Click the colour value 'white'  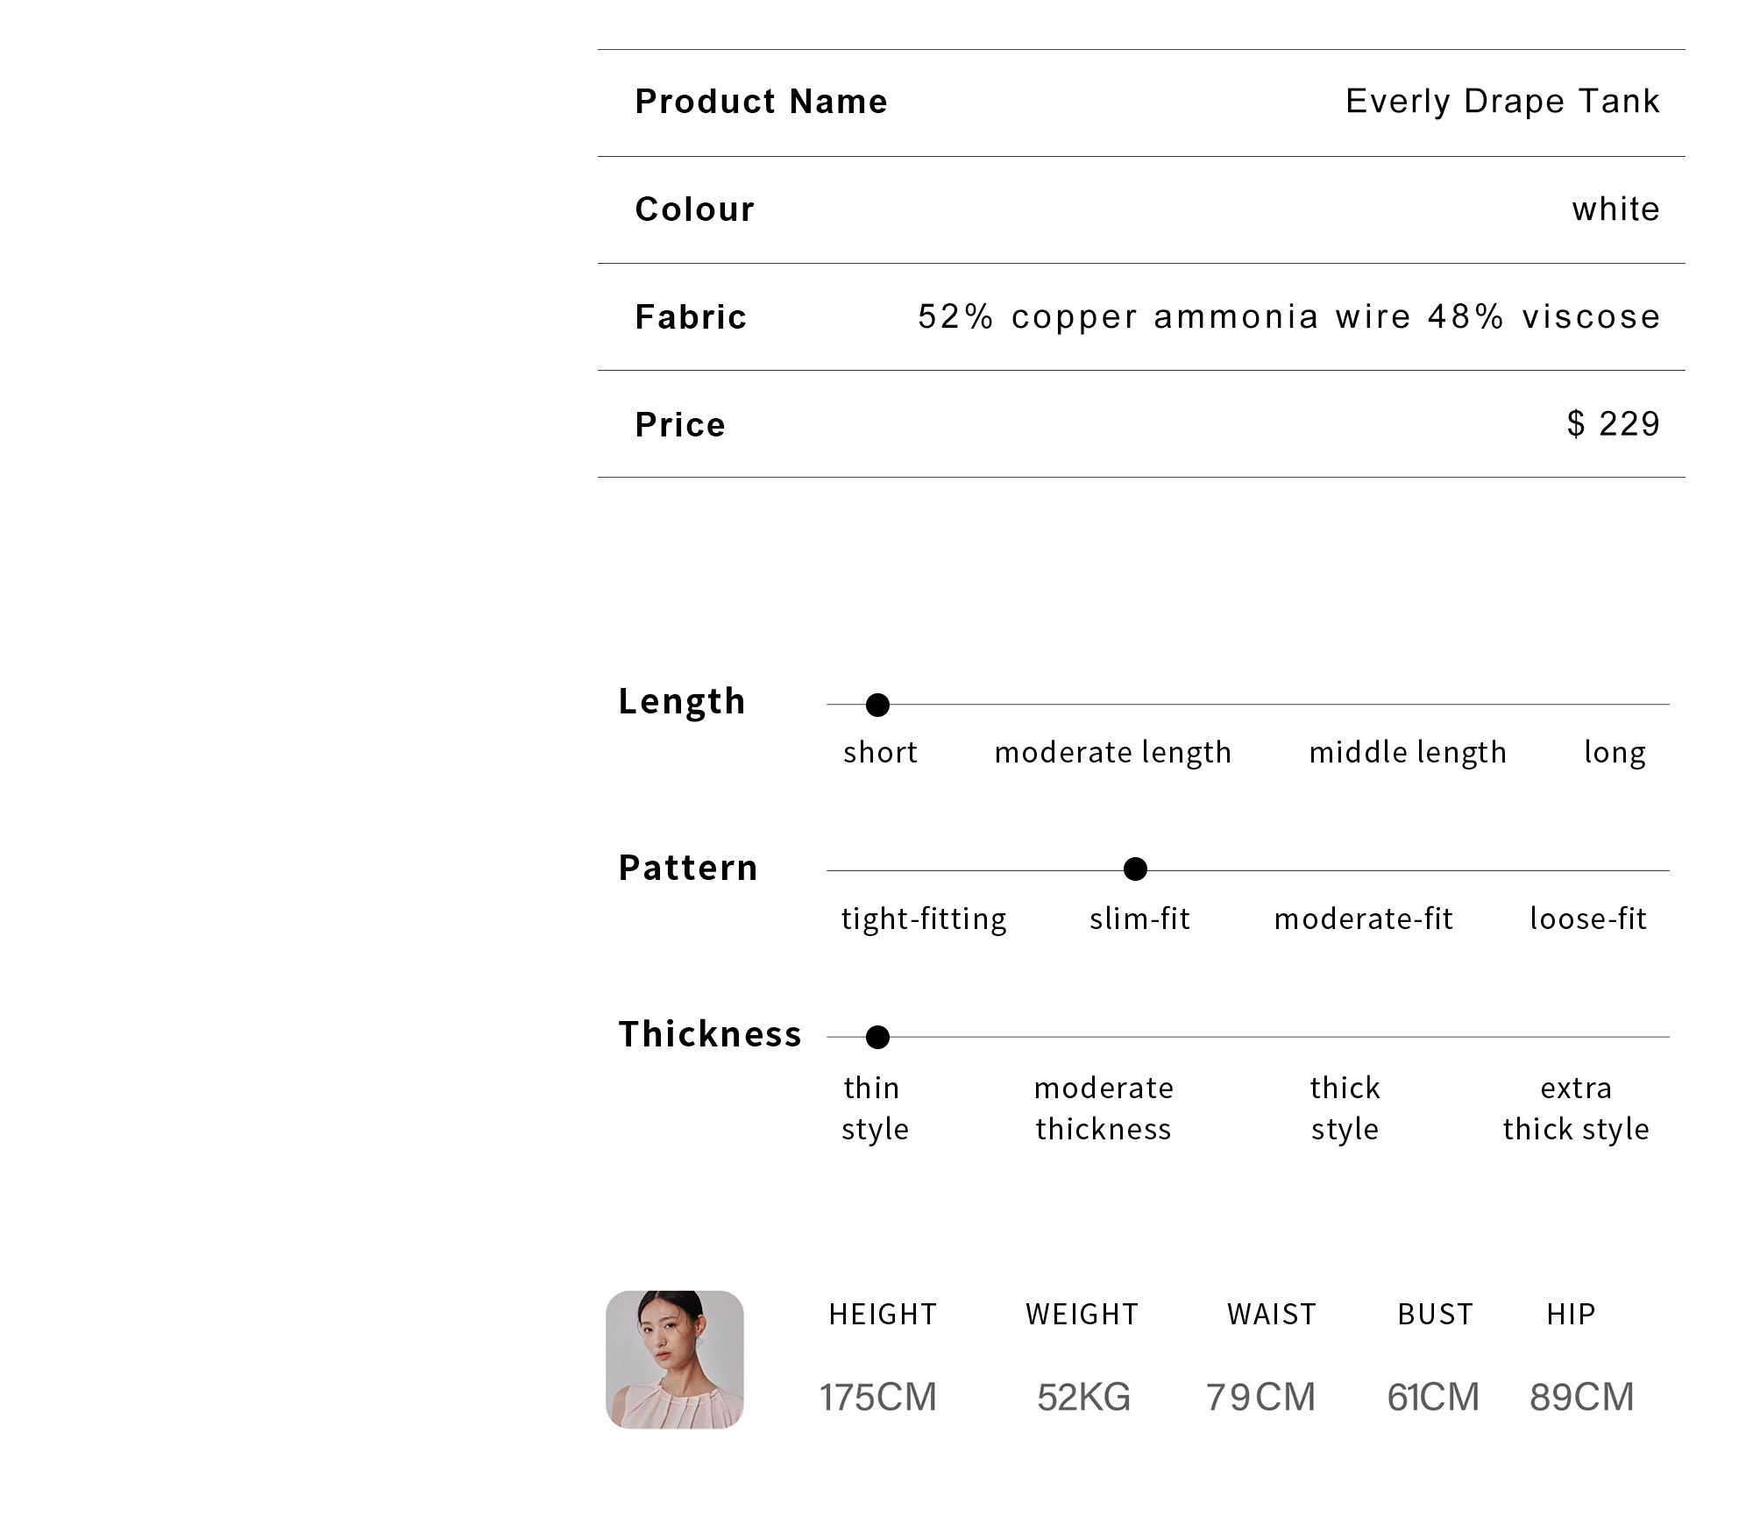tap(1615, 209)
